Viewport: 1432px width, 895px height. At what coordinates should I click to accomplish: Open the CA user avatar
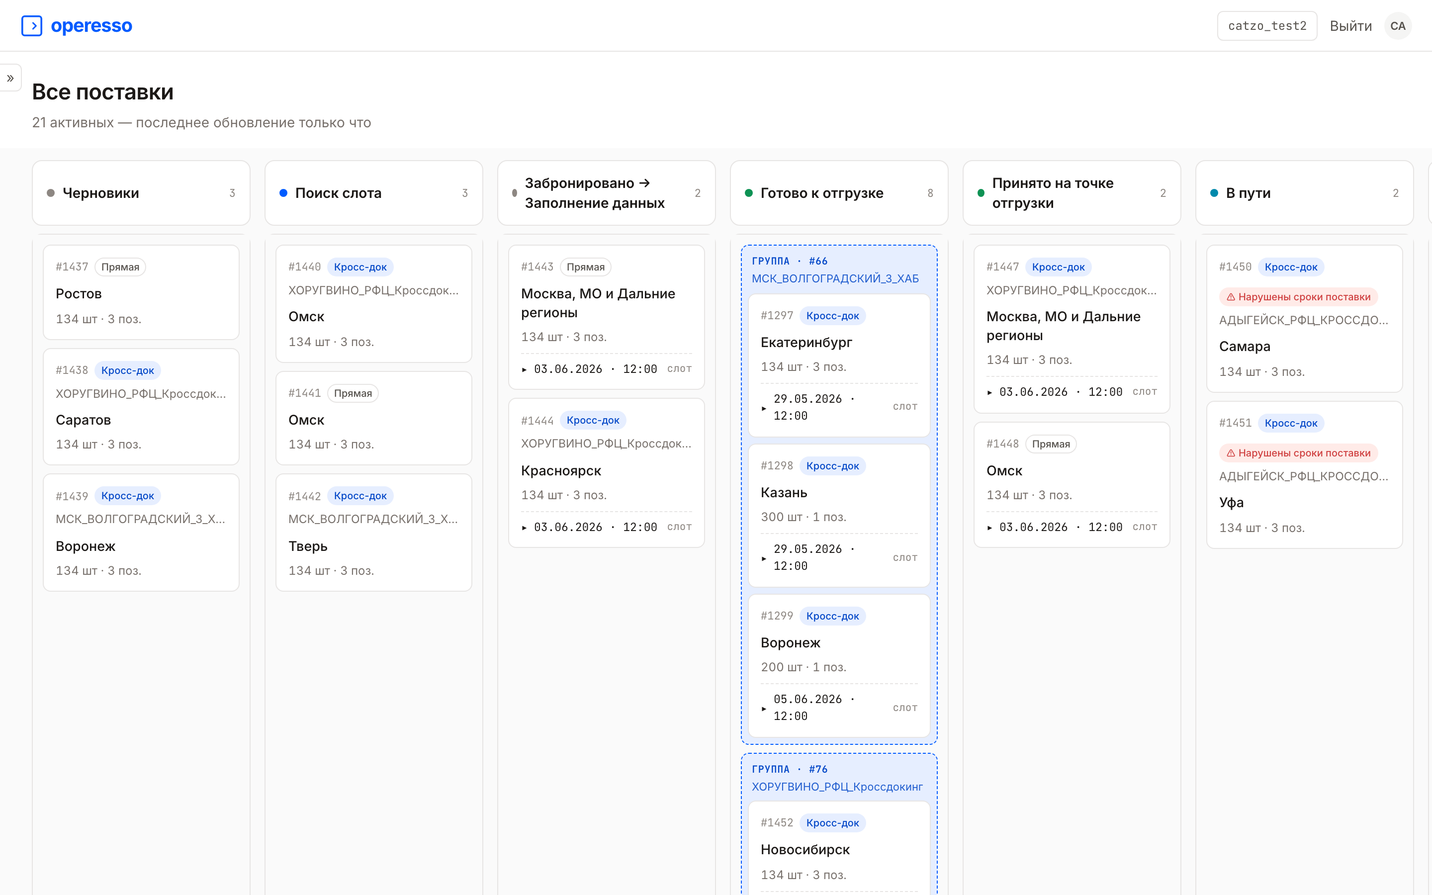1398,26
